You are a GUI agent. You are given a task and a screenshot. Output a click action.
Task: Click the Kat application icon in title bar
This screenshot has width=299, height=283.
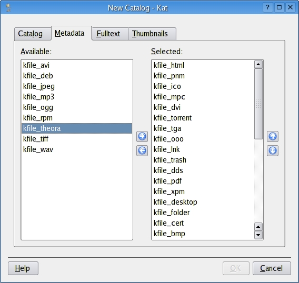coord(8,8)
